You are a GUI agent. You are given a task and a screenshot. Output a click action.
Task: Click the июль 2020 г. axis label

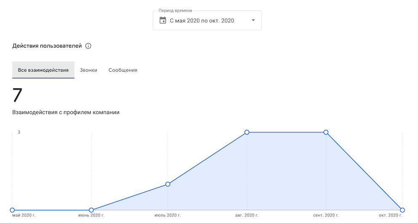pyautogui.click(x=168, y=215)
